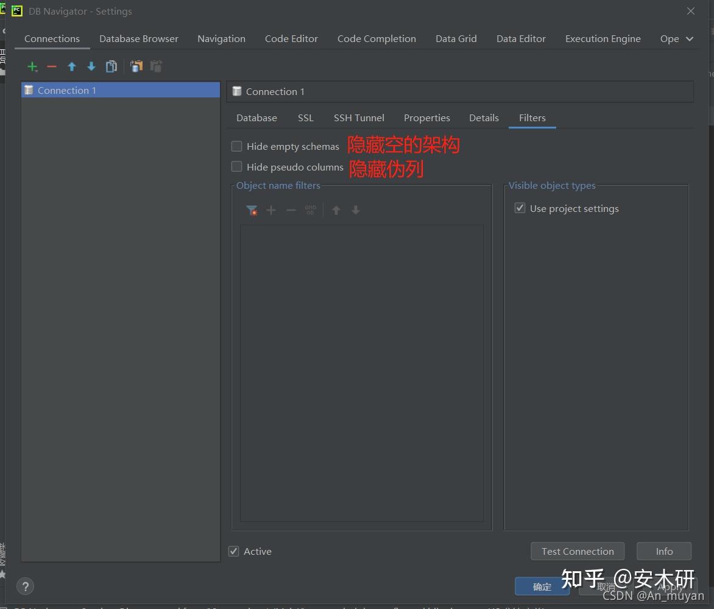Add a new connection with the plus icon
Screen dimensions: 714x609
pyautogui.click(x=32, y=67)
